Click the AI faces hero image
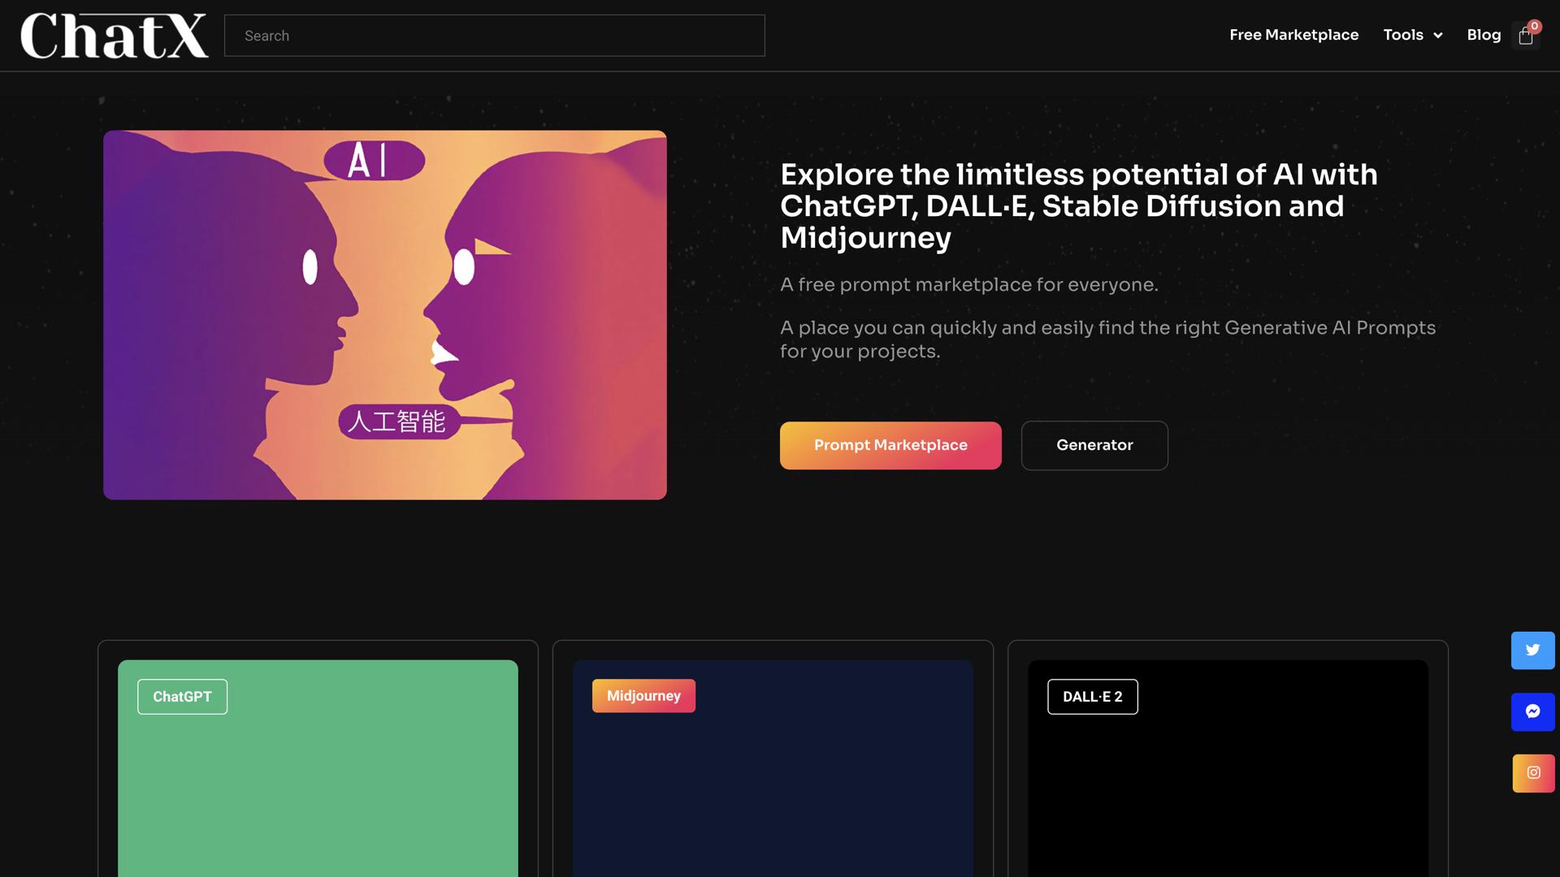 coord(384,315)
